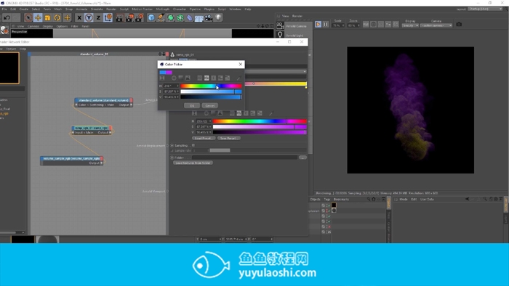Select the Rotate tool icon
Screen dimensions: 509x286
[x=57, y=18]
